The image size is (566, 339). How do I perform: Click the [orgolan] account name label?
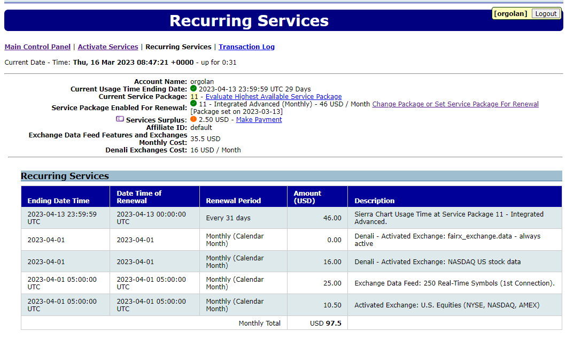[x=510, y=14]
